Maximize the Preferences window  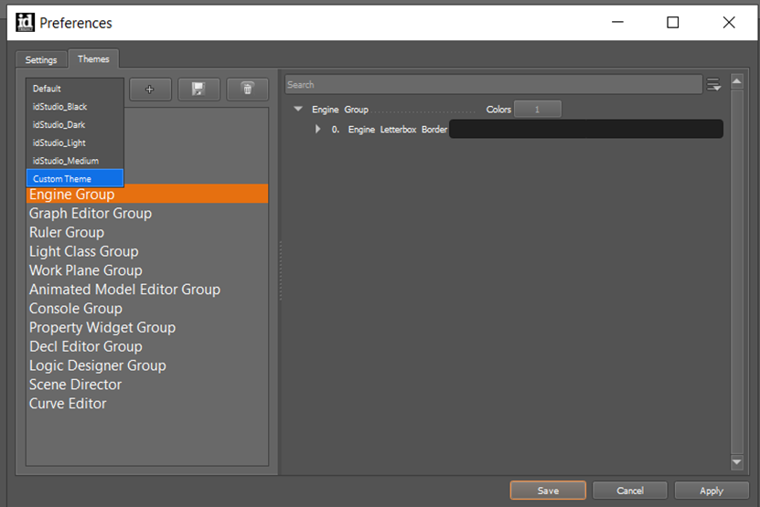[x=673, y=22]
